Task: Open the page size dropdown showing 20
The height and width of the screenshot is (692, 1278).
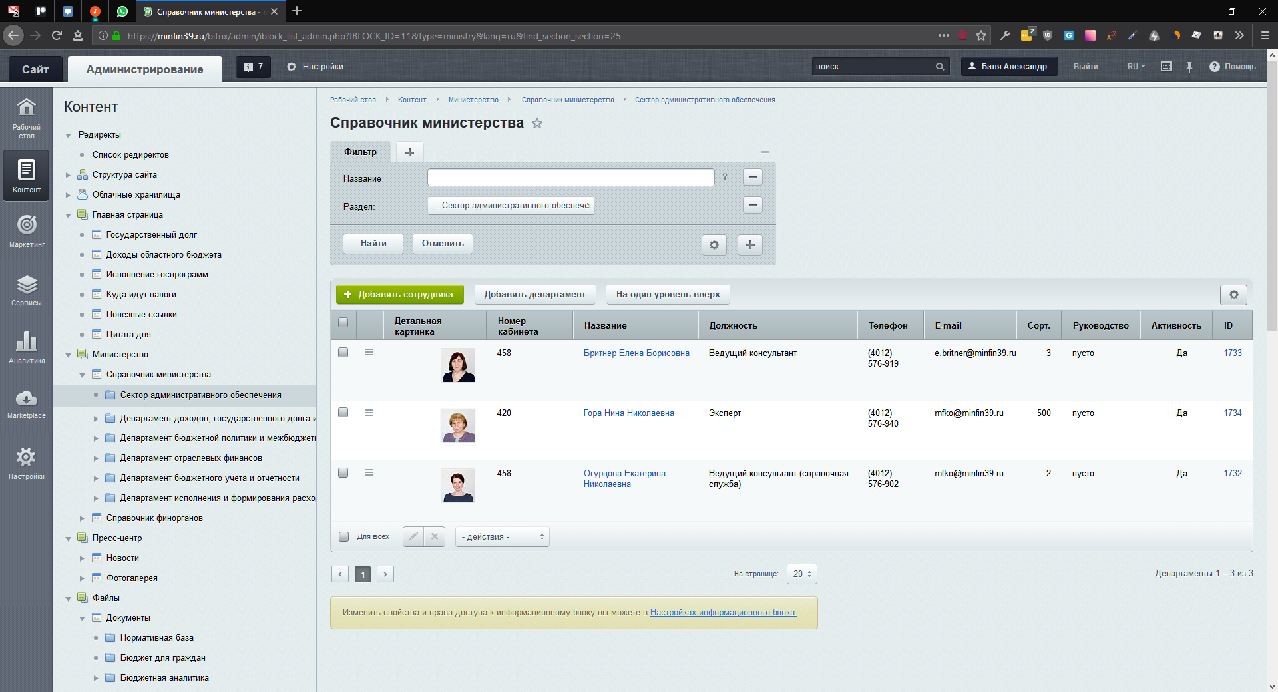Action: pos(801,574)
